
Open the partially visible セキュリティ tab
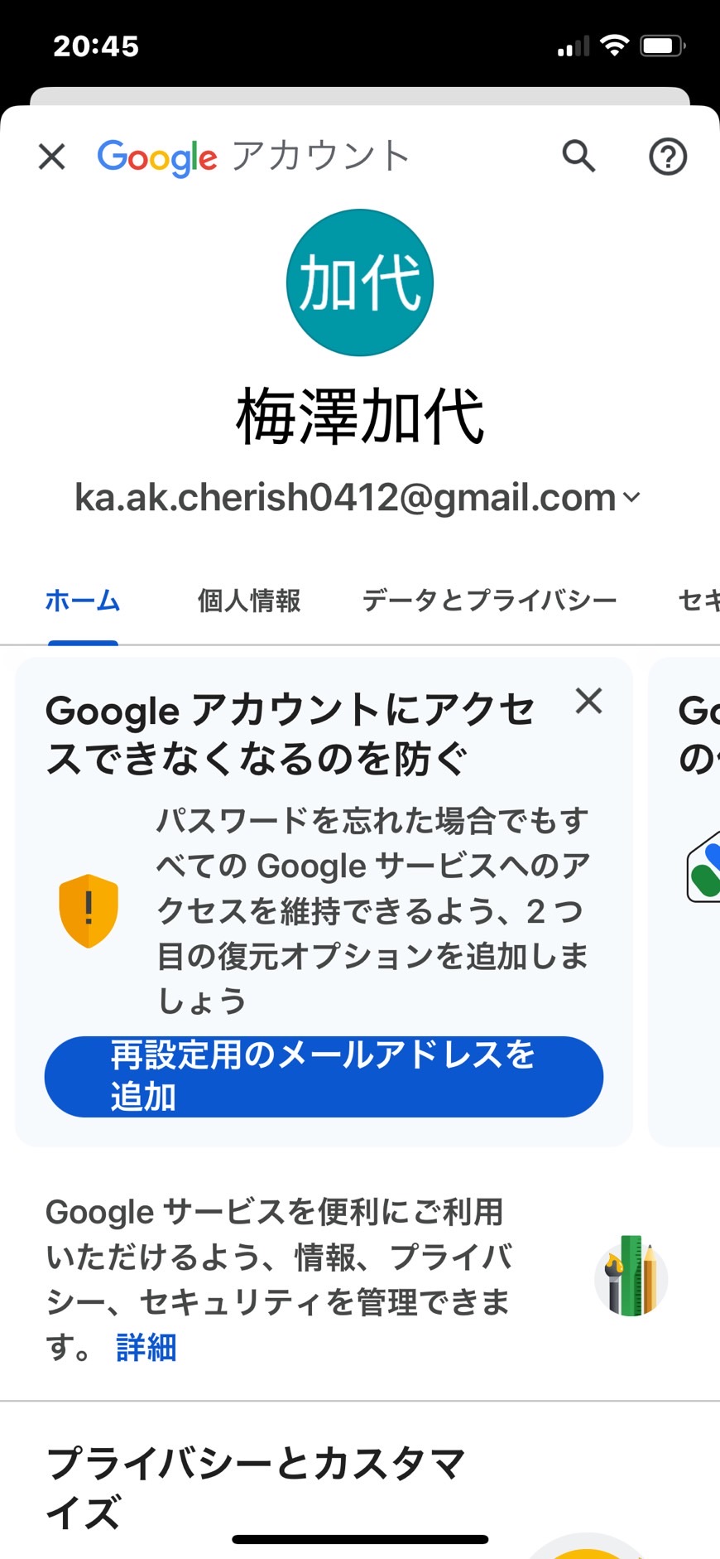coord(699,601)
